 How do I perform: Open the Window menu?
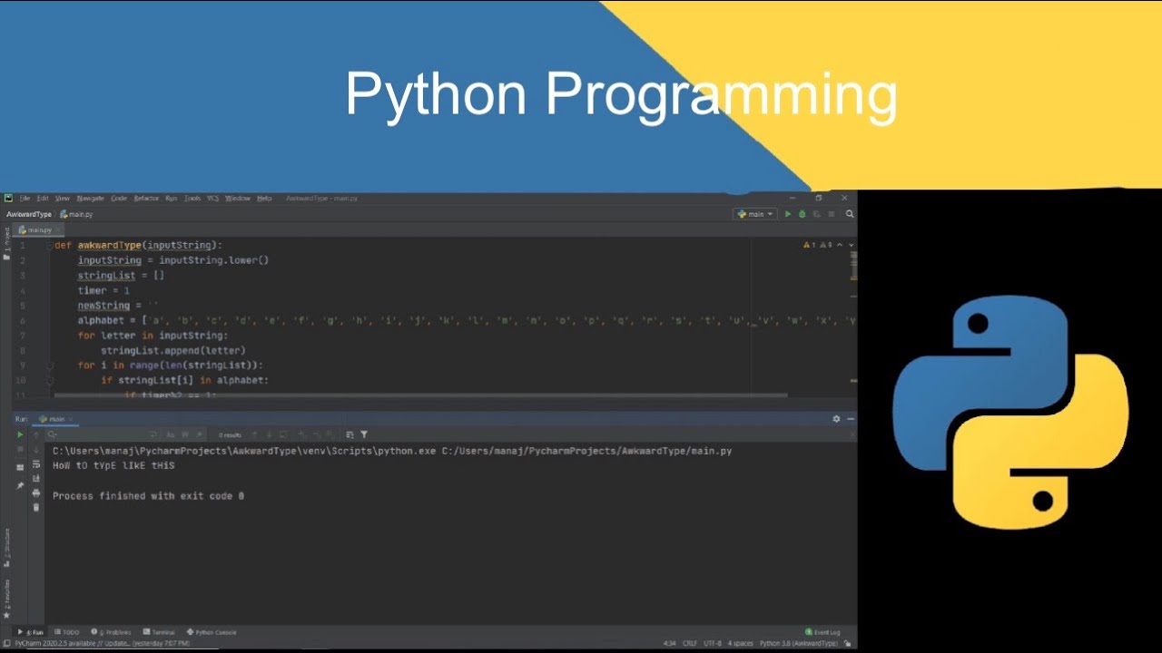pyautogui.click(x=238, y=198)
